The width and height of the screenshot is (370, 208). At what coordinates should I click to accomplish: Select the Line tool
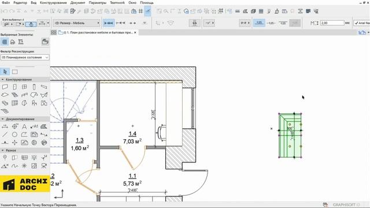[5, 135]
